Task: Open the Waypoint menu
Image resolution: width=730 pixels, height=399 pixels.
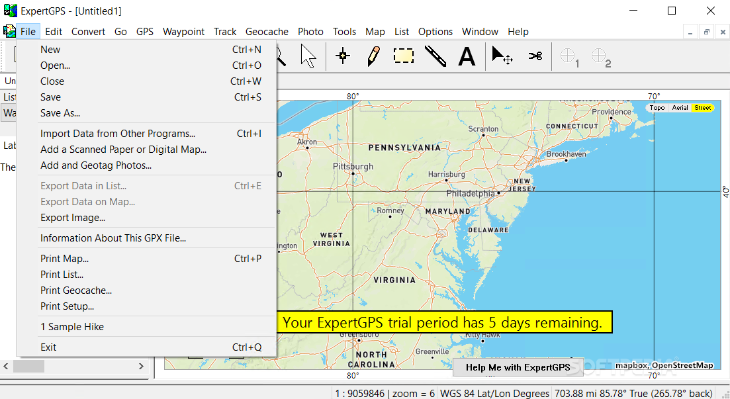Action: point(183,31)
